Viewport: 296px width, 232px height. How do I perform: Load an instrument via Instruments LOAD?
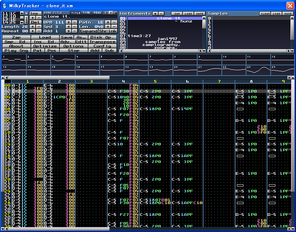pyautogui.click(x=188, y=14)
